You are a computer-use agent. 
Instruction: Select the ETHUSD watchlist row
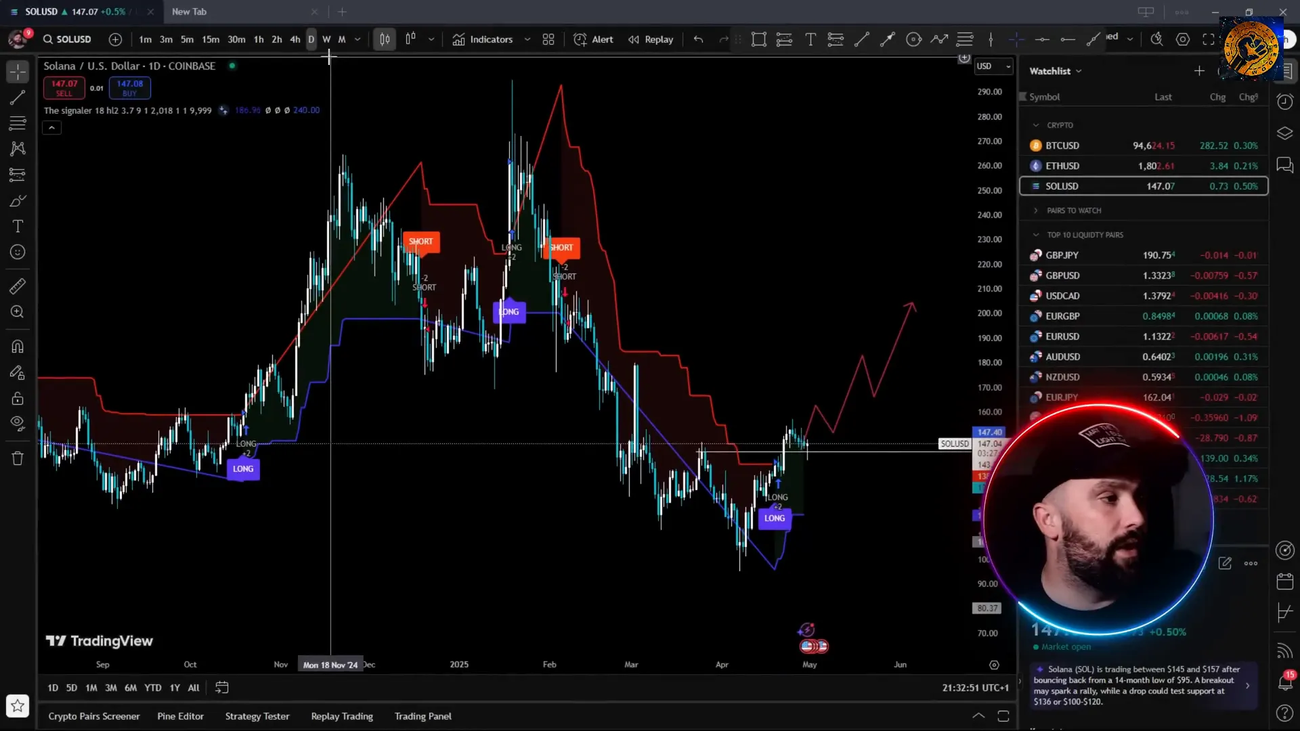click(1144, 166)
